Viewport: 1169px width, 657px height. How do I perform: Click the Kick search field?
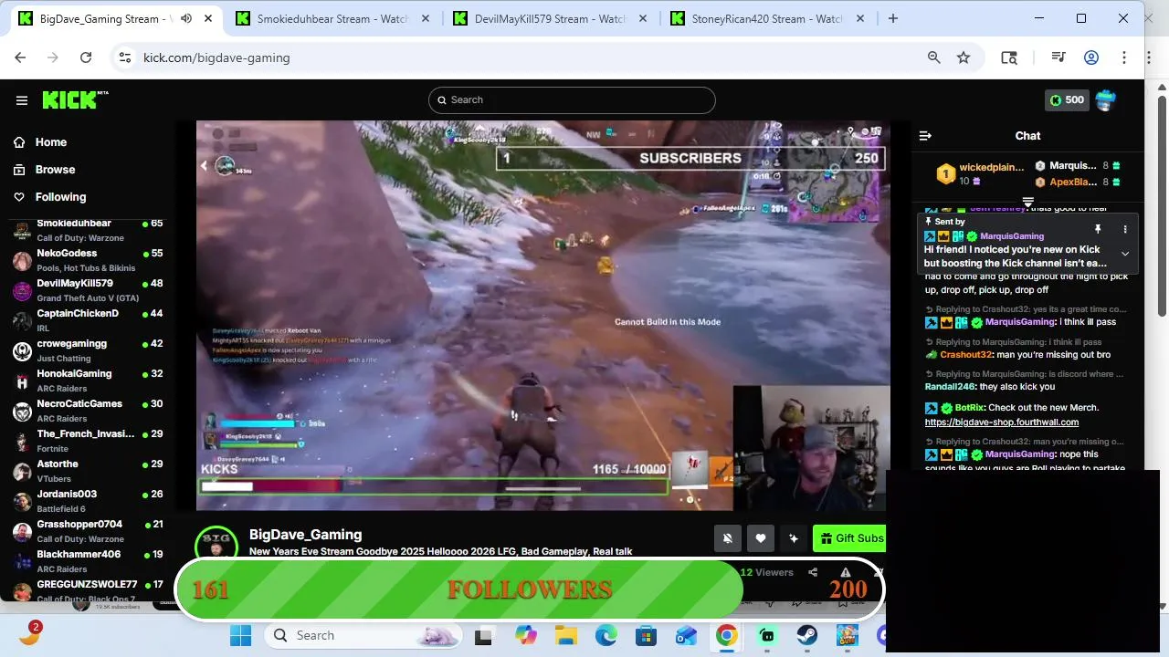[572, 100]
